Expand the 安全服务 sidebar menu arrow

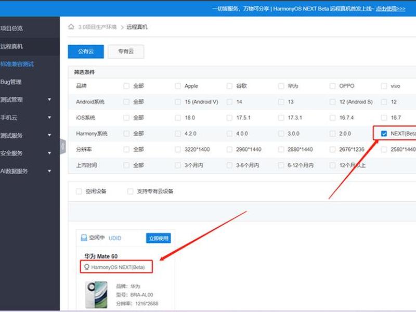pos(49,153)
